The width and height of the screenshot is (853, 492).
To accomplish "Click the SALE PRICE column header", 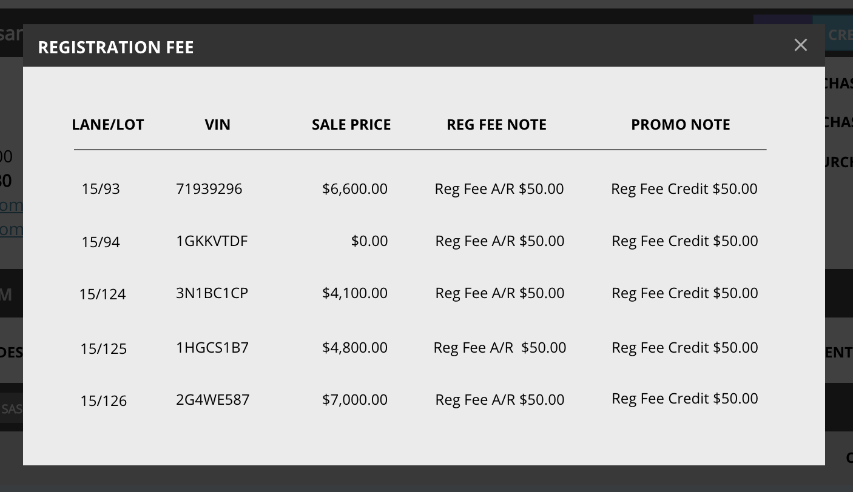I will click(x=351, y=125).
